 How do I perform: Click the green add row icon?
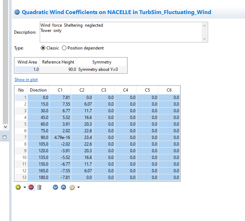pos(18,187)
